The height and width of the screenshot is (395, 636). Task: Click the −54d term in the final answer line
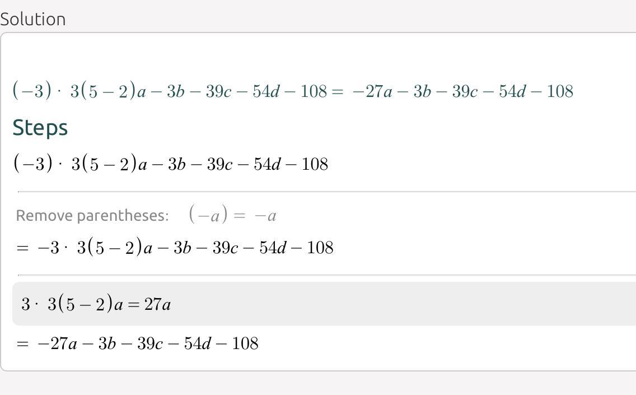click(189, 343)
